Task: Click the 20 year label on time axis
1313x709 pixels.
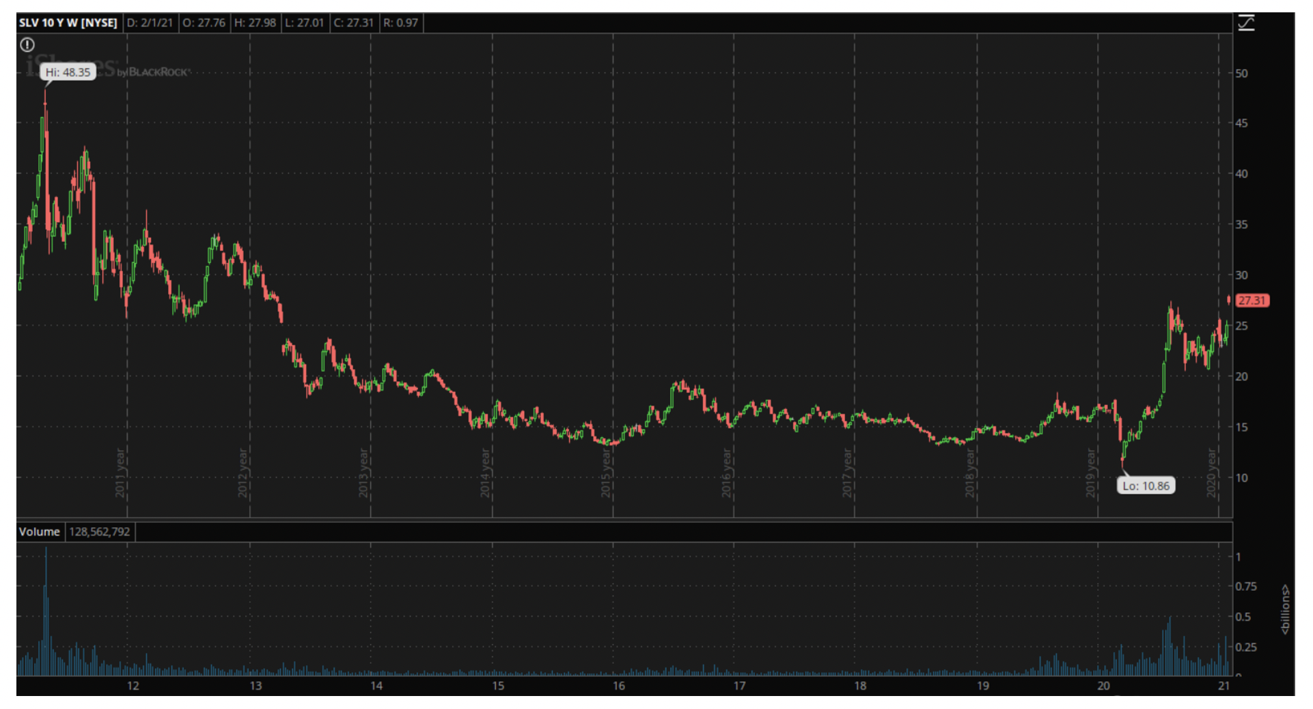Action: (1103, 686)
